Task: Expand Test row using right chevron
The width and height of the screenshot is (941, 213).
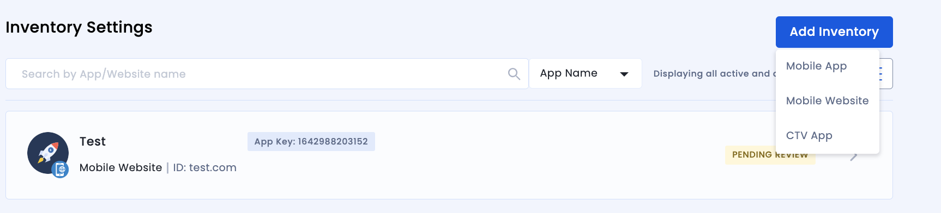Action: (854, 157)
